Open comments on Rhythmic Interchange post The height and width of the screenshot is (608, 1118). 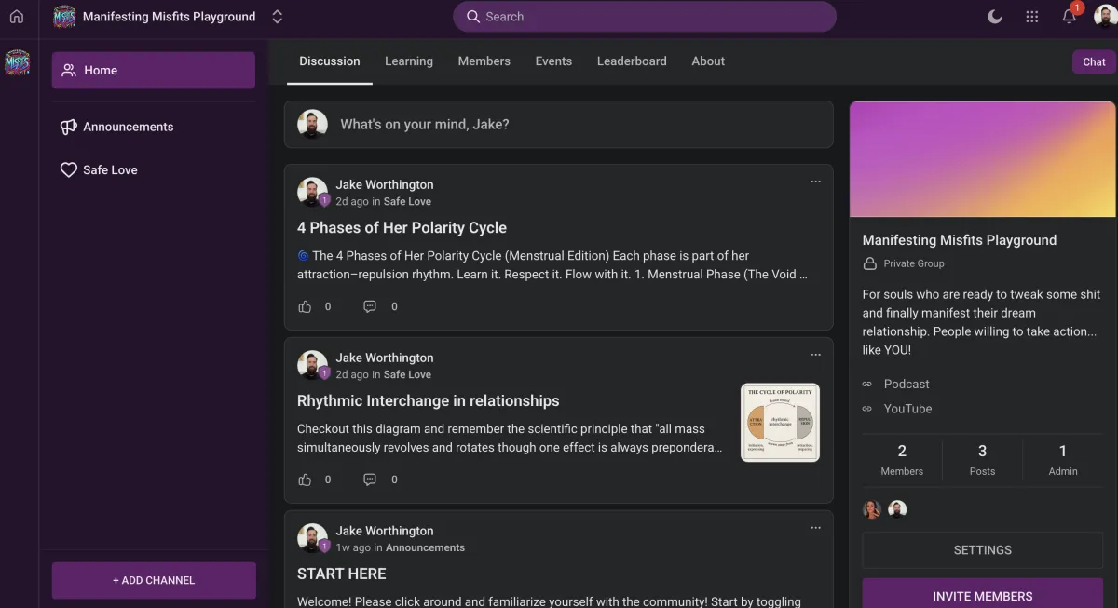click(370, 480)
